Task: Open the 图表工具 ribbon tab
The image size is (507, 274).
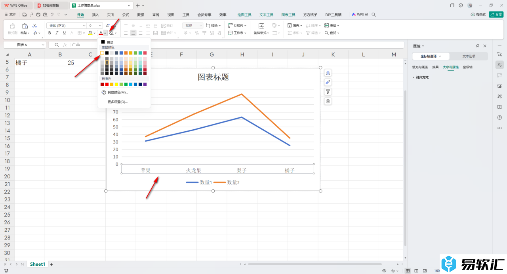Action: pyautogui.click(x=288, y=14)
